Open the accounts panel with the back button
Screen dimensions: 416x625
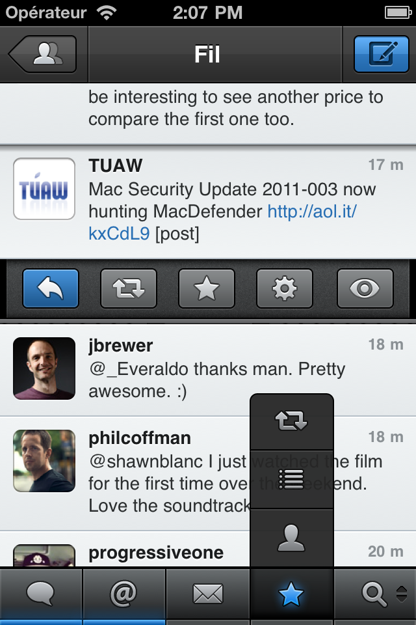[x=40, y=53]
